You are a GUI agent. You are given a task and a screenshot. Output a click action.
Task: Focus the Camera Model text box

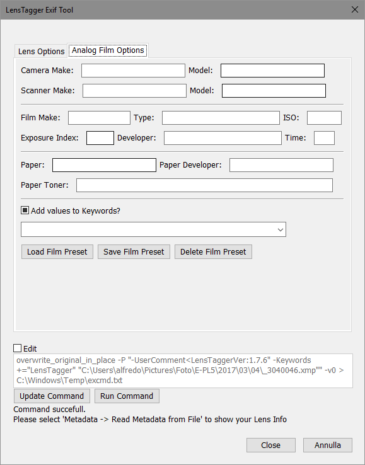(x=272, y=71)
